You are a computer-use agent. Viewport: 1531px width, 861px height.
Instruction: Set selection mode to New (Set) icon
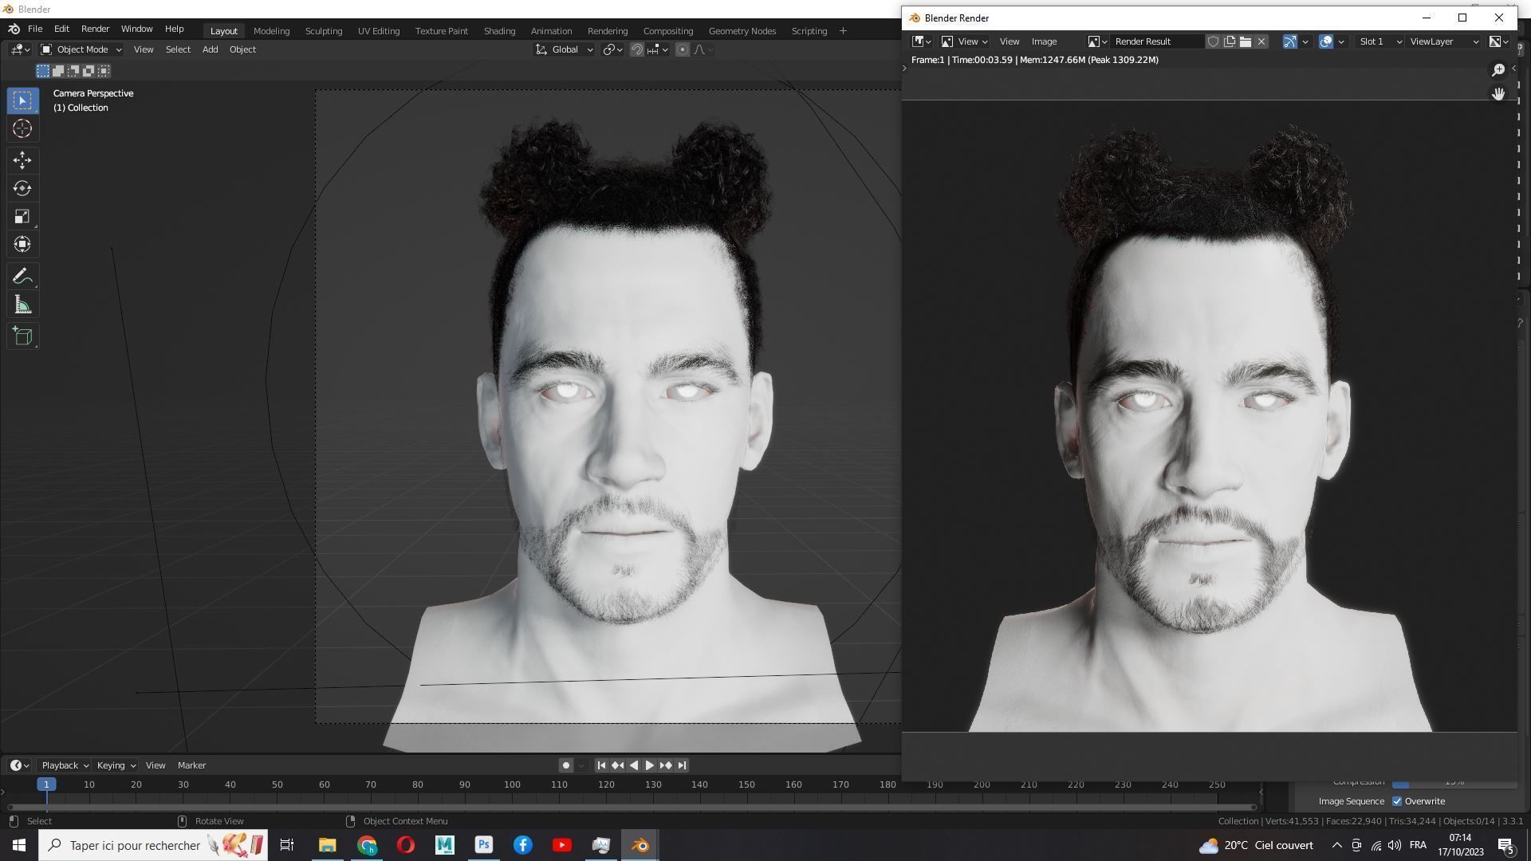(x=43, y=71)
